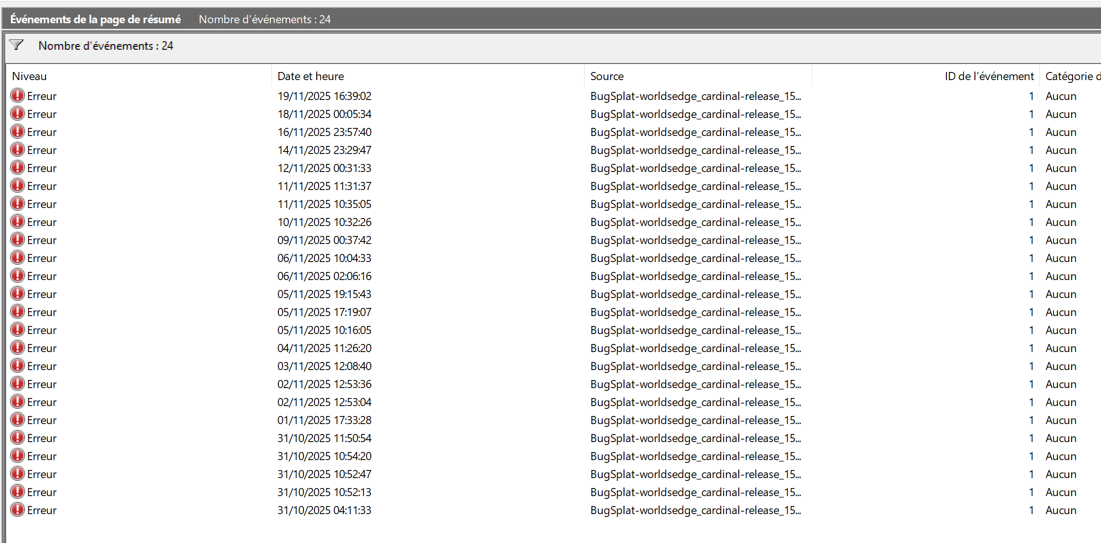This screenshot has width=1101, height=543.
Task: Click error icon for 09/11/2025 00:37:42 event
Action: (x=18, y=240)
